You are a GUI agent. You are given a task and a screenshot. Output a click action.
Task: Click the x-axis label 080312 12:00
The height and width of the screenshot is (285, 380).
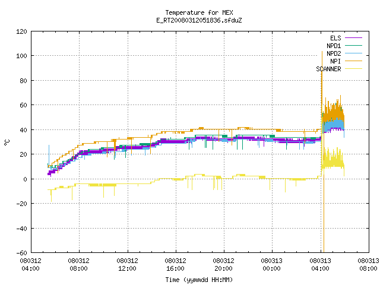(127, 265)
